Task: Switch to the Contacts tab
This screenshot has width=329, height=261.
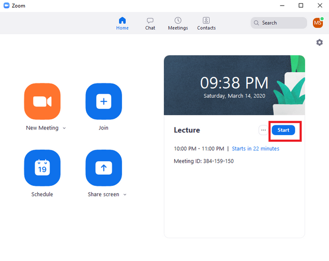Action: [206, 23]
